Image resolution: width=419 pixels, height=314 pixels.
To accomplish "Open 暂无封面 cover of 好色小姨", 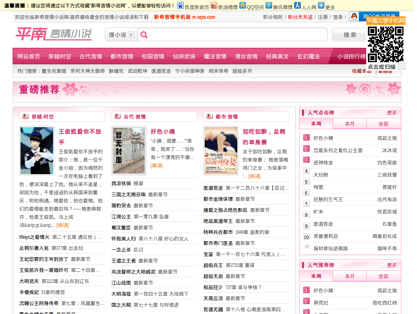I will 129,150.
